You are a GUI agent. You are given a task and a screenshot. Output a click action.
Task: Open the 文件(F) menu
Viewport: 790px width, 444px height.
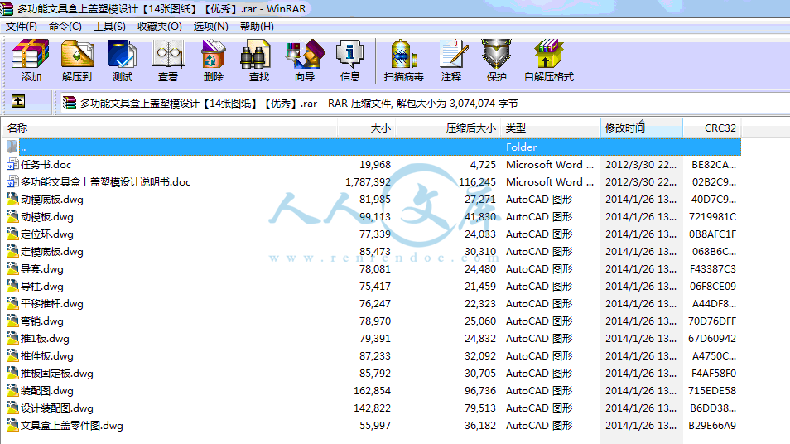pyautogui.click(x=22, y=27)
